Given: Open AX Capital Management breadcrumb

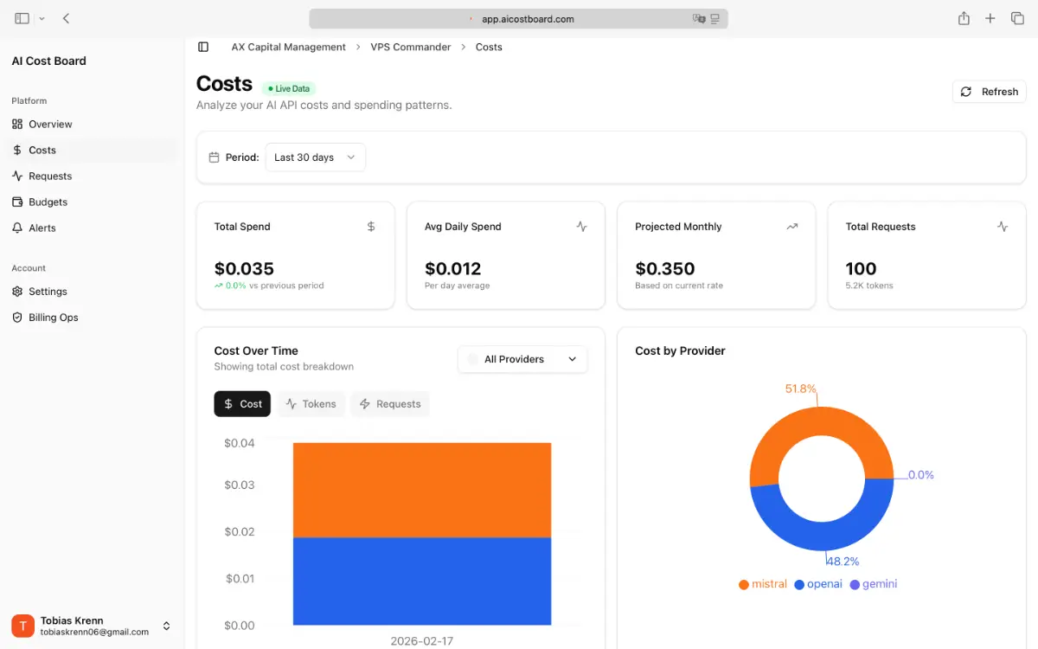Looking at the screenshot, I should click(x=288, y=47).
